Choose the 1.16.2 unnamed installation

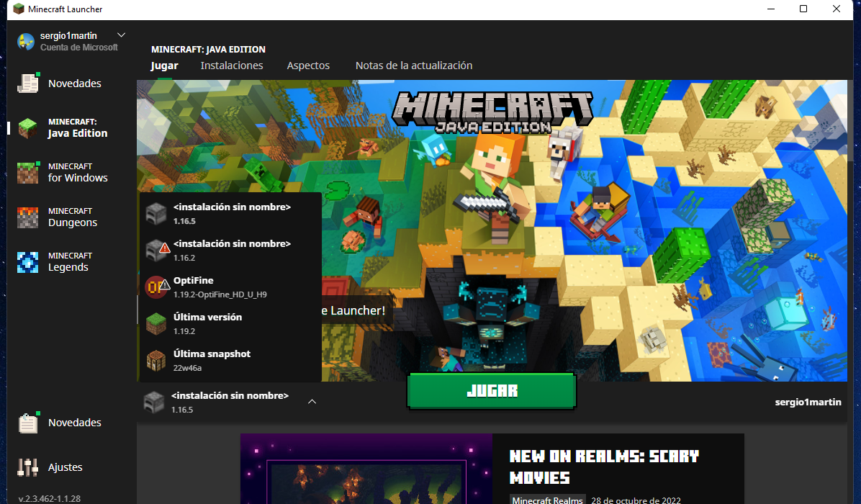[x=230, y=251]
